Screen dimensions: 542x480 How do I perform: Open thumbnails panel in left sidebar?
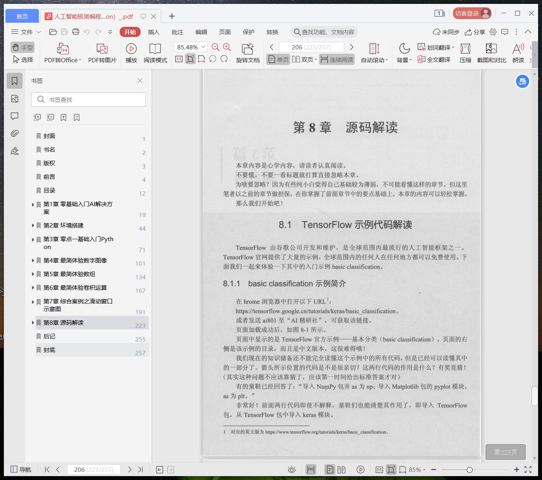click(15, 99)
